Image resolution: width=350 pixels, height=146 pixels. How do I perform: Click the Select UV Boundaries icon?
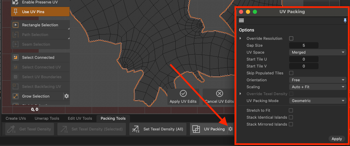tap(16, 77)
